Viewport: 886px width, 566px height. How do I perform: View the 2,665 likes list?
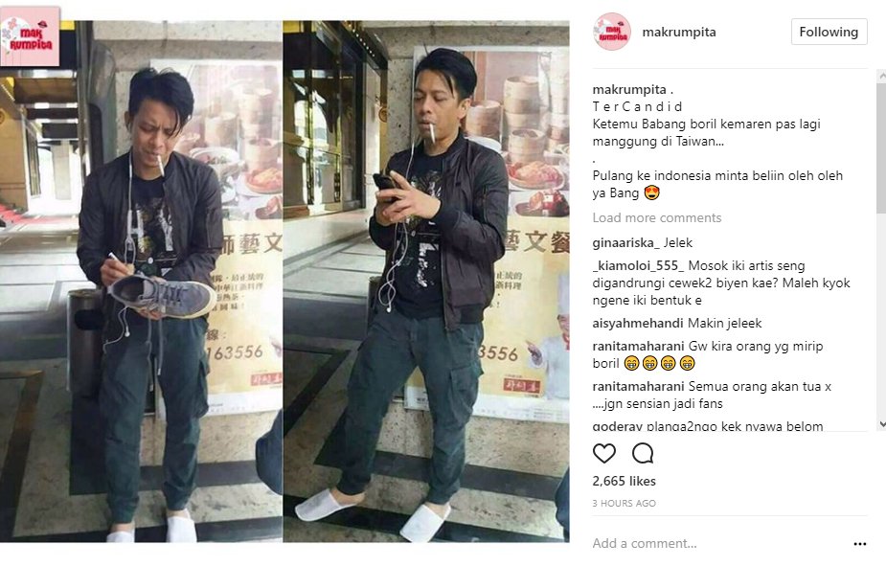click(x=624, y=482)
